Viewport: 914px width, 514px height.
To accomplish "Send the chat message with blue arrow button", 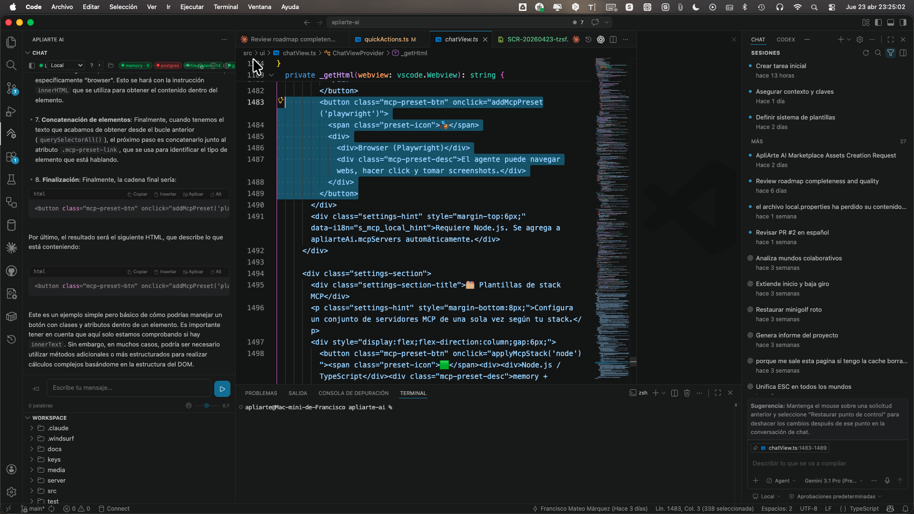I will 222,389.
